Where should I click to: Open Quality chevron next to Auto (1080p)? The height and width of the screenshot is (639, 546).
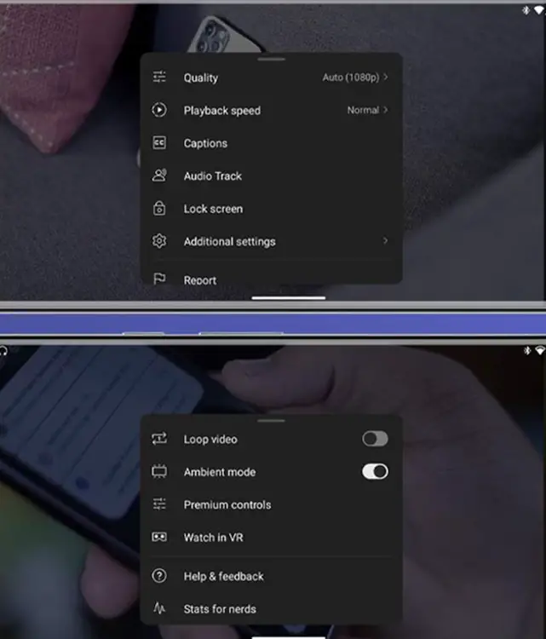(x=386, y=77)
